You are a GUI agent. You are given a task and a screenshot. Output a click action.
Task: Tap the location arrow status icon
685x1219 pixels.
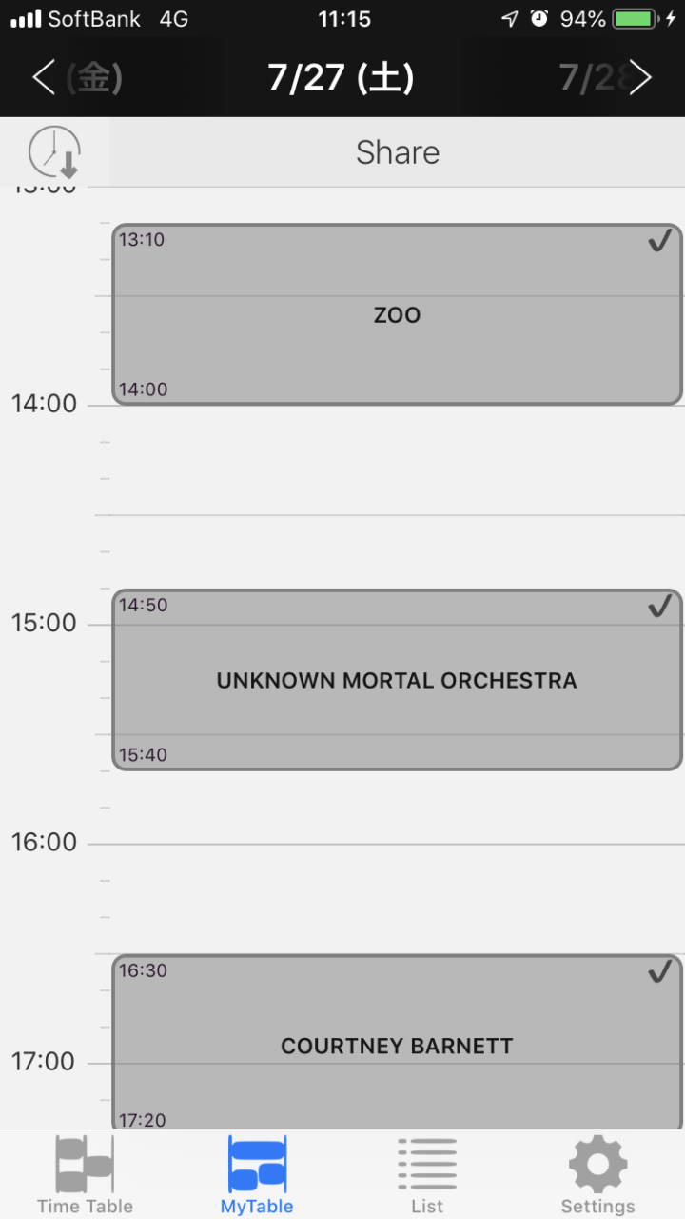coord(510,19)
